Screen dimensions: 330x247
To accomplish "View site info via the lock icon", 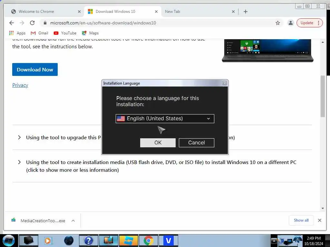I will click(45, 23).
